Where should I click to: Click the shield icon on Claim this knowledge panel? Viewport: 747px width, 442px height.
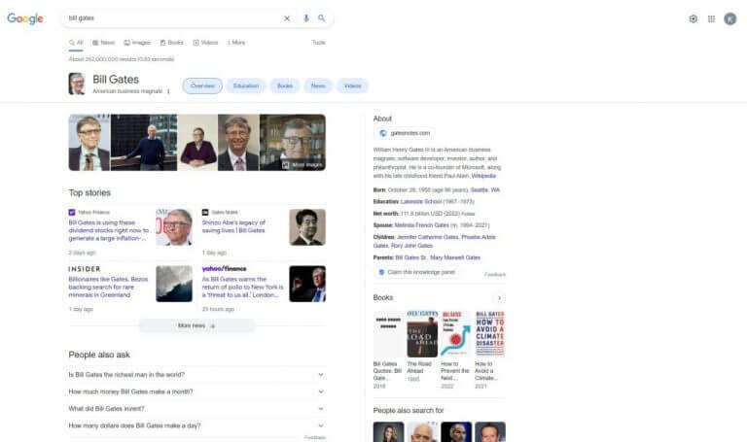pyautogui.click(x=381, y=272)
